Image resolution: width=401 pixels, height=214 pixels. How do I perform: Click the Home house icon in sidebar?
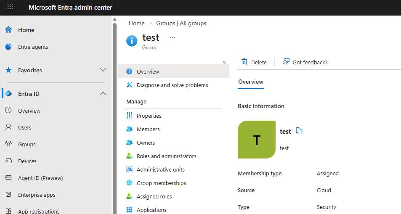pyautogui.click(x=8, y=30)
